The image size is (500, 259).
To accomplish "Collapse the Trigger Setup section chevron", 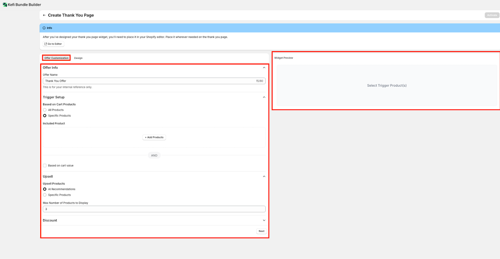I will [264, 97].
